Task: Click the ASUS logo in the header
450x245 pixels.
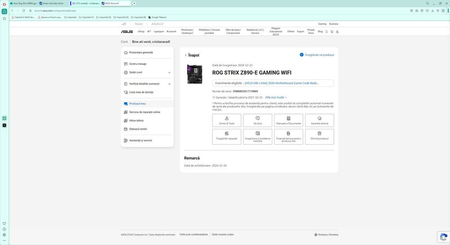Action: point(127,32)
